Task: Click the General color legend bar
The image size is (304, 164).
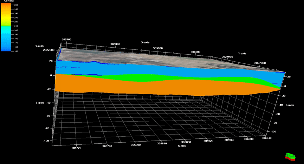Action: [6, 27]
